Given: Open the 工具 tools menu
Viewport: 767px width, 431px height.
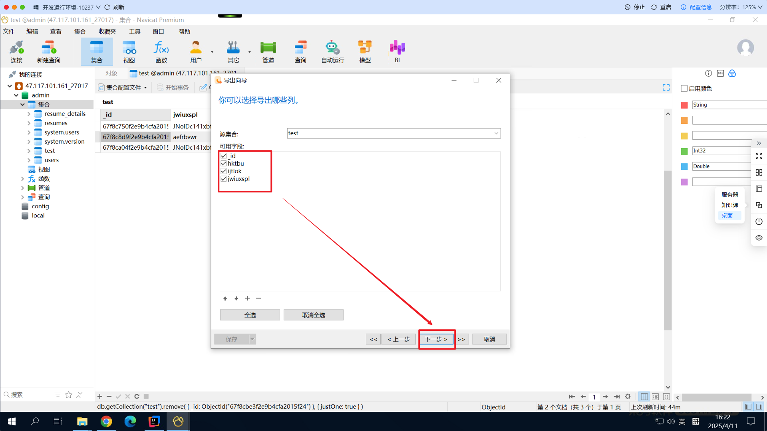Looking at the screenshot, I should pos(135,32).
